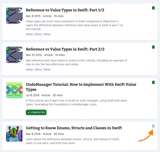Screen dimensions: 160x152
Task: Remove bookmark on Reference vs Value Types Part 1/2
Action: coord(153,8)
